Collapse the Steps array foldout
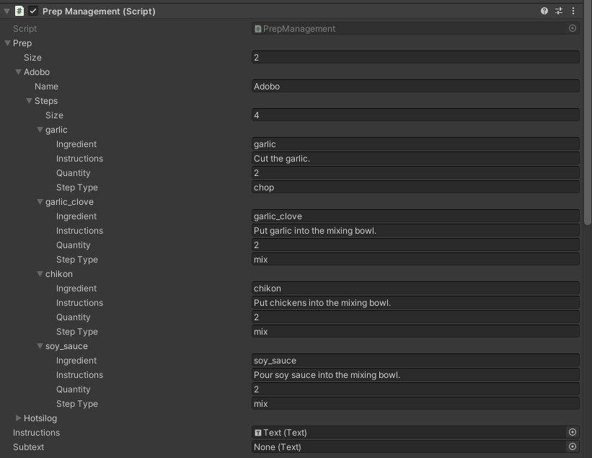 point(29,101)
